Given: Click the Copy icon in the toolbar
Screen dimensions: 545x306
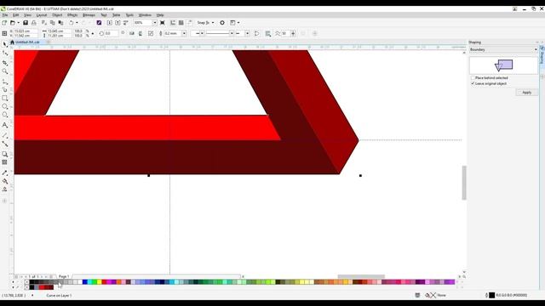Looking at the screenshot, I should pos(53,23).
